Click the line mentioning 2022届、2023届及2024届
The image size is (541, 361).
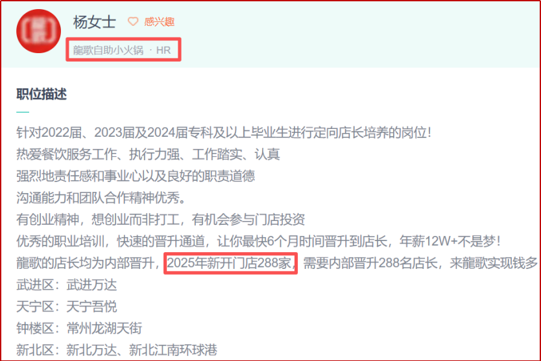point(224,133)
